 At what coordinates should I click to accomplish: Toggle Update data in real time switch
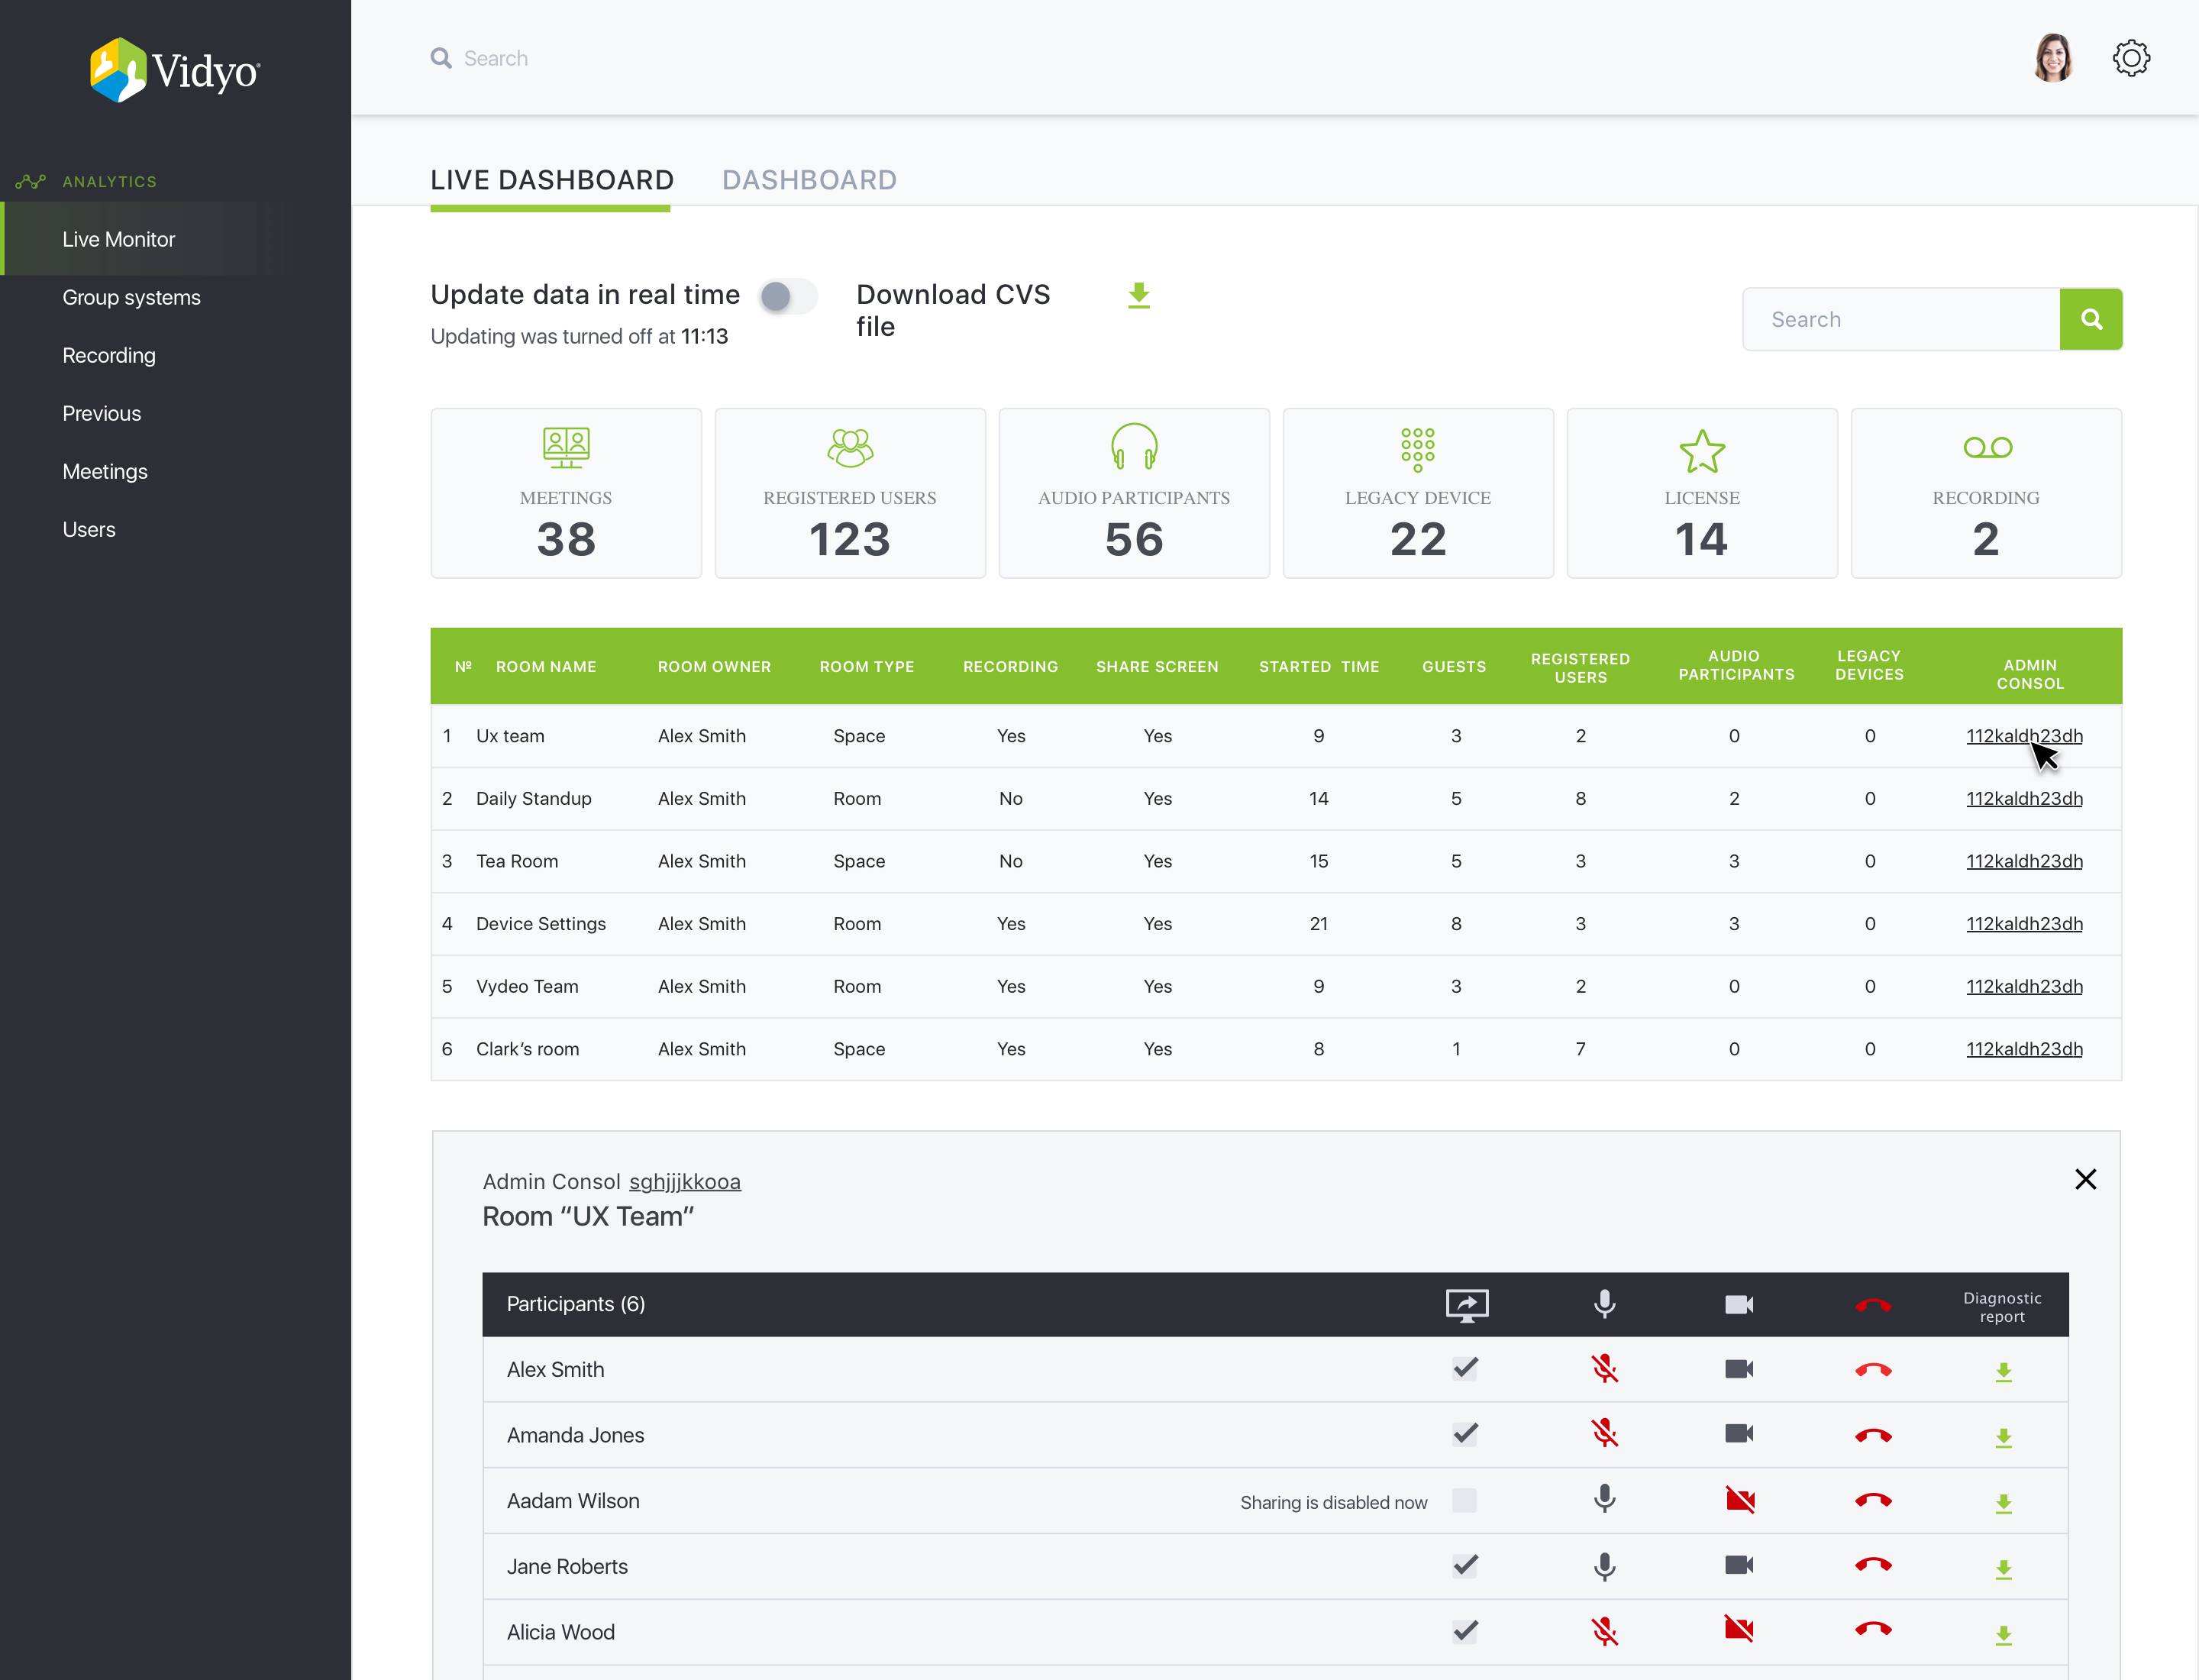787,296
